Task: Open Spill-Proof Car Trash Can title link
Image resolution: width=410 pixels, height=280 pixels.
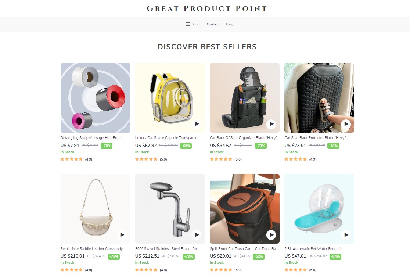Action: (244, 249)
